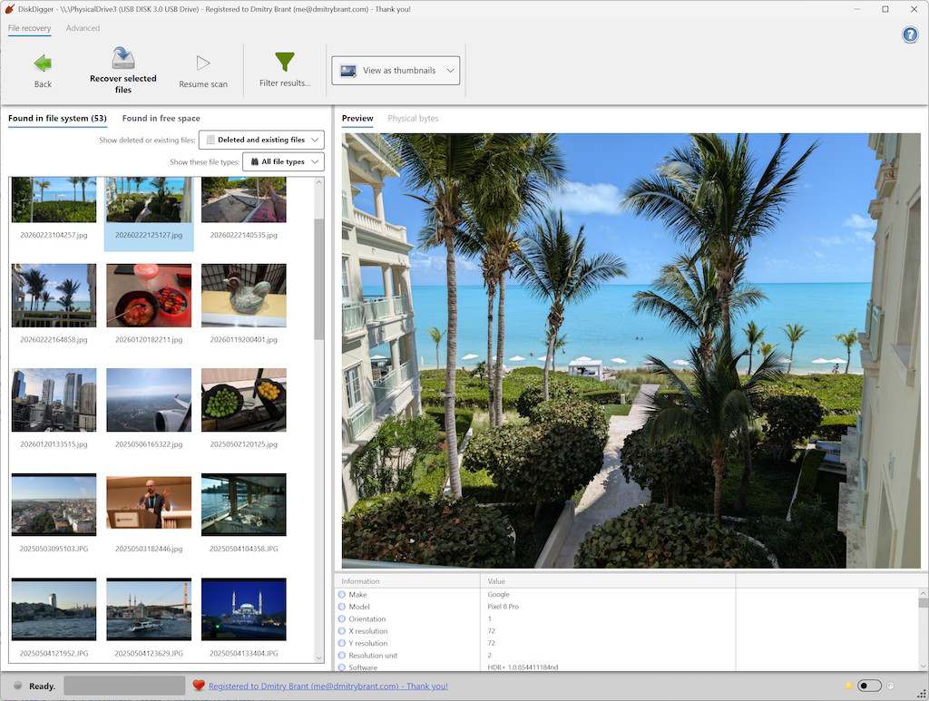
Task: Click the DiskDigger shovel icon in the titlebar
Action: (9, 9)
